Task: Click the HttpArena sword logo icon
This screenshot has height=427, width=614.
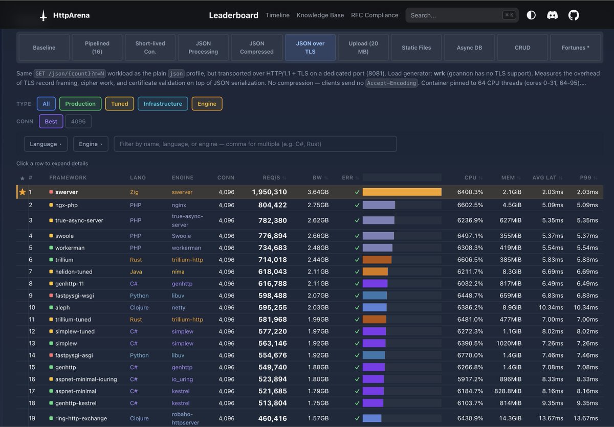Action: point(43,15)
